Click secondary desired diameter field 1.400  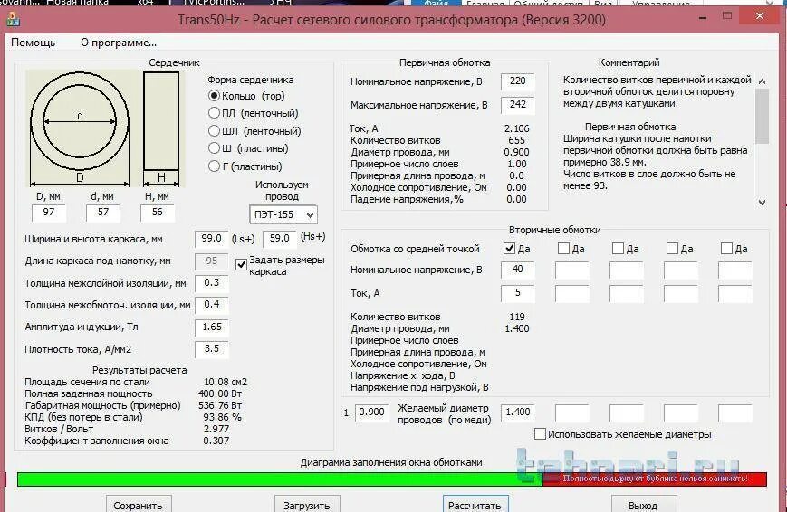(517, 412)
